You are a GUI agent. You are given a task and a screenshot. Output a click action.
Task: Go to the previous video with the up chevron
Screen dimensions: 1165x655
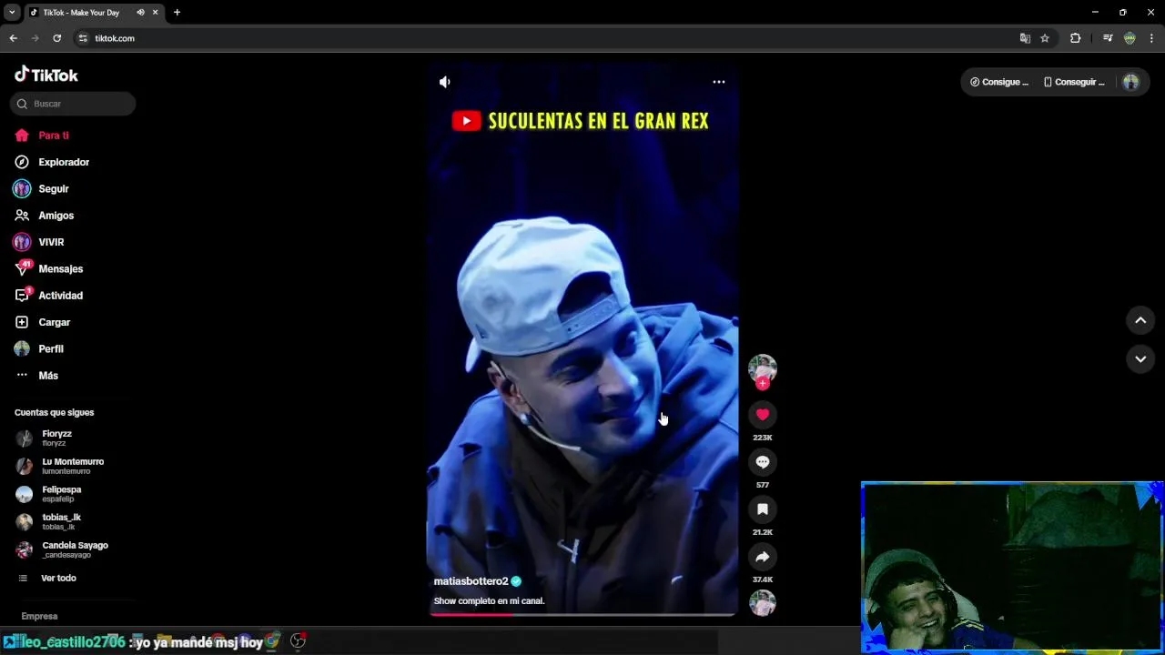pyautogui.click(x=1140, y=320)
